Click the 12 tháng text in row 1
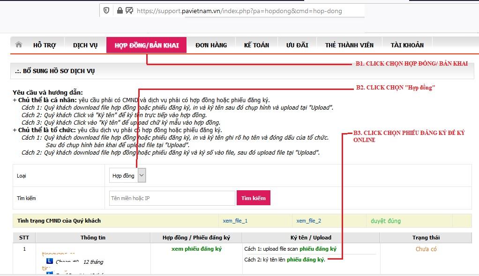The height and width of the screenshot is (276, 479). [x=93, y=262]
